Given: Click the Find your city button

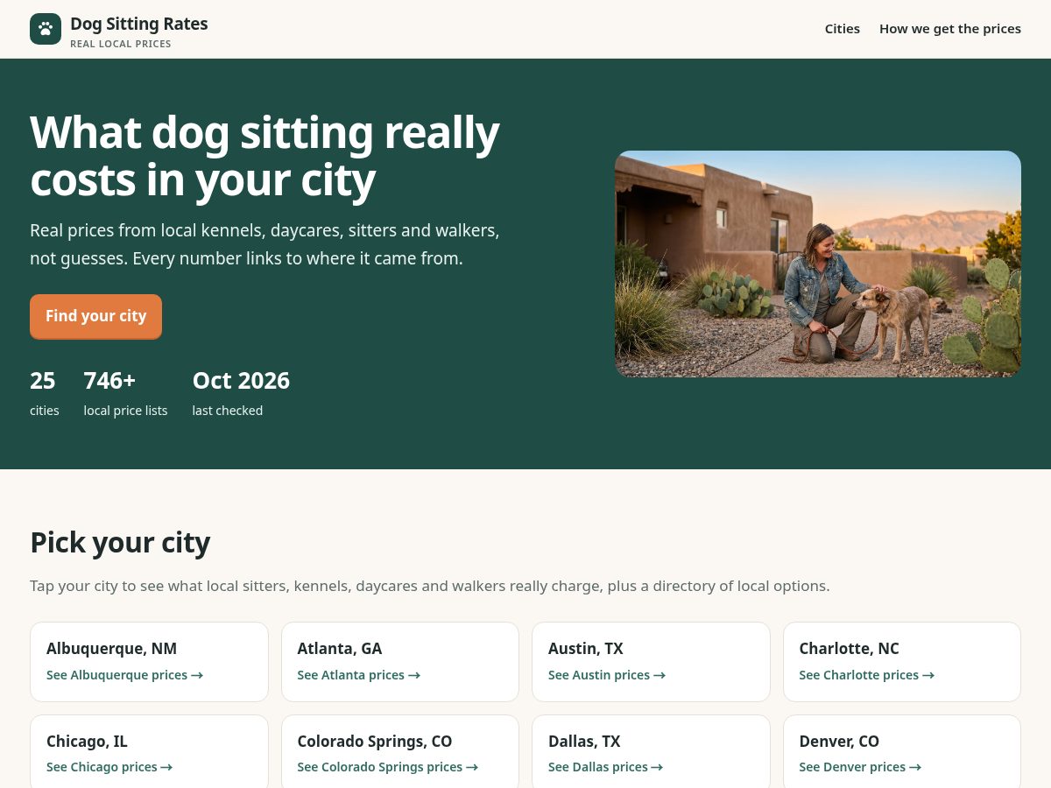Looking at the screenshot, I should pyautogui.click(x=95, y=316).
